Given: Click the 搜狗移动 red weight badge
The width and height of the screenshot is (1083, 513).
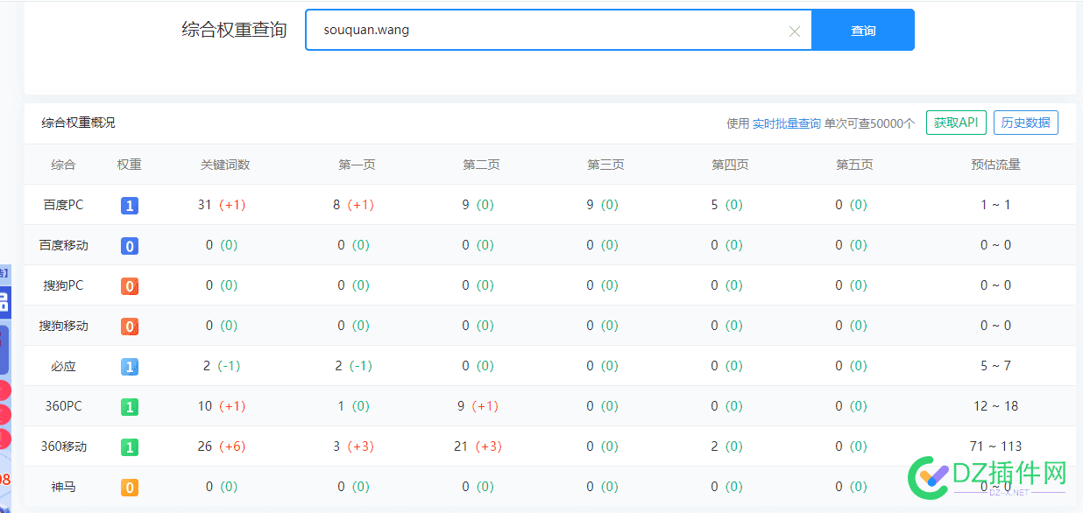Looking at the screenshot, I should (129, 326).
